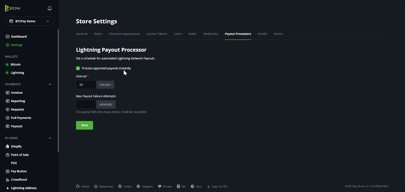
Task: Open the Github footer link
Action: point(83,186)
